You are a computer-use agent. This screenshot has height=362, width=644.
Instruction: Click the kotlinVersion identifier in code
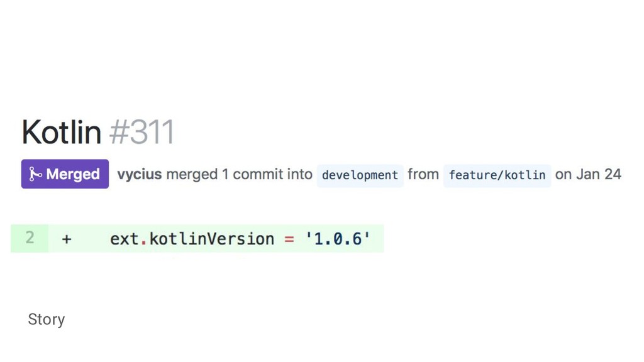[212, 239]
